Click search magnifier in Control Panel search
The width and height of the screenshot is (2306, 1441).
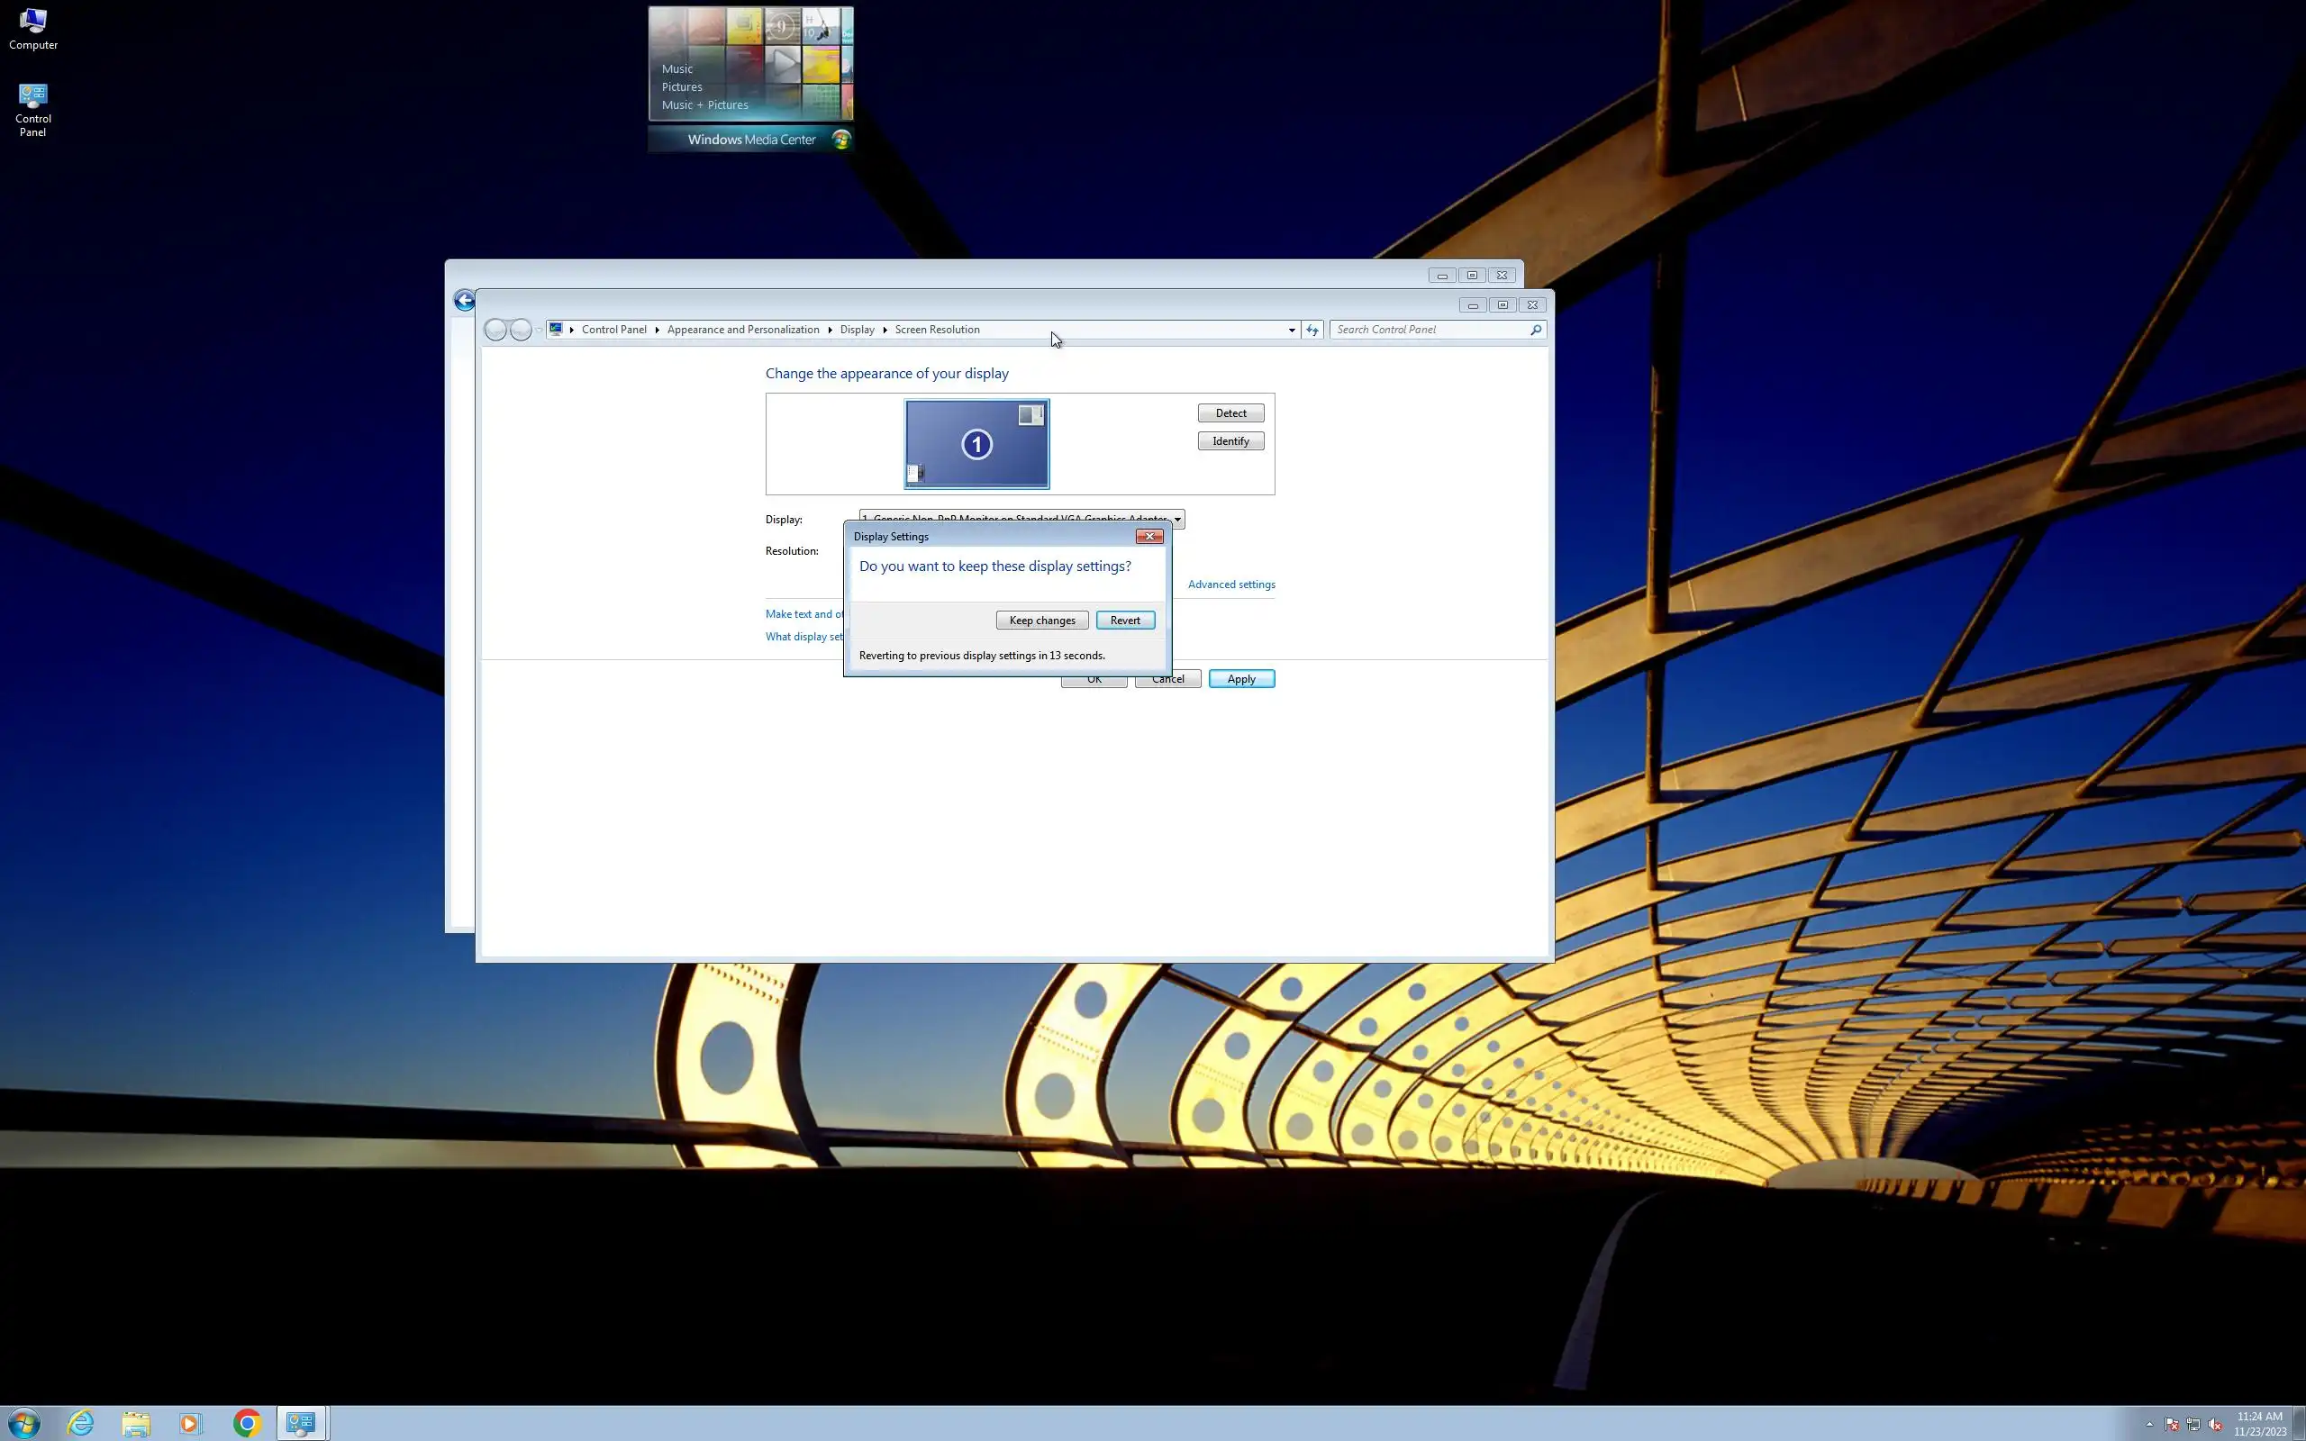(x=1535, y=330)
